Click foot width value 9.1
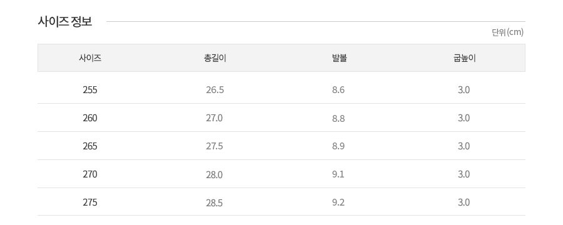This screenshot has width=563, height=225. tap(338, 174)
